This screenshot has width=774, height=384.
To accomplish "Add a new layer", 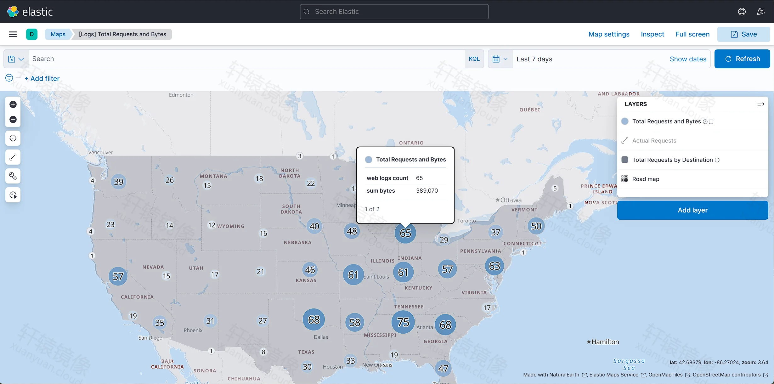I will click(x=692, y=210).
